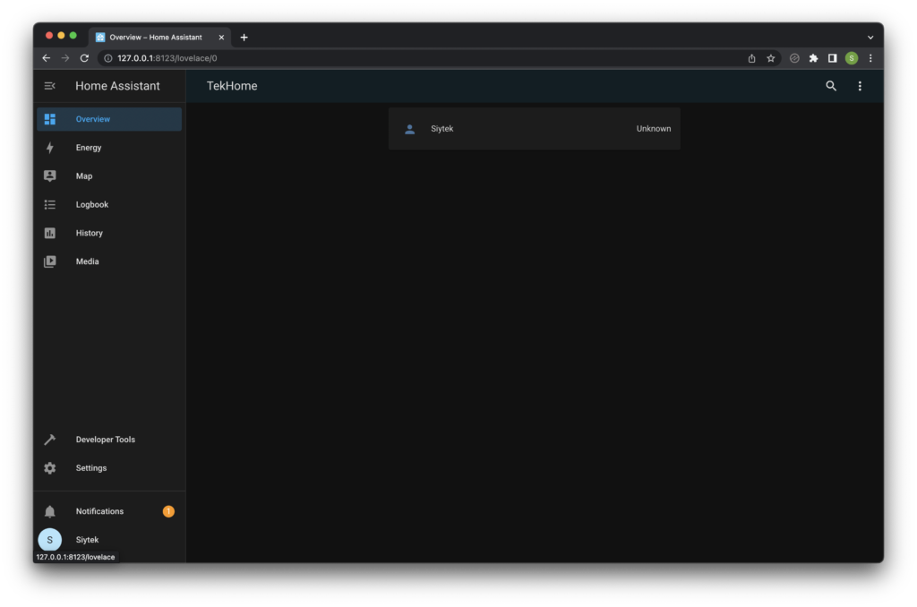Open the Notifications panel label
The image size is (917, 607).
pos(99,512)
